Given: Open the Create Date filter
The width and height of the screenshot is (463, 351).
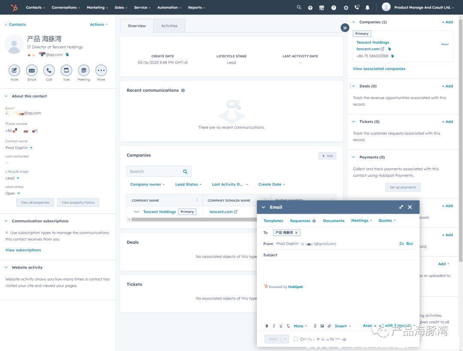Looking at the screenshot, I should tap(272, 185).
